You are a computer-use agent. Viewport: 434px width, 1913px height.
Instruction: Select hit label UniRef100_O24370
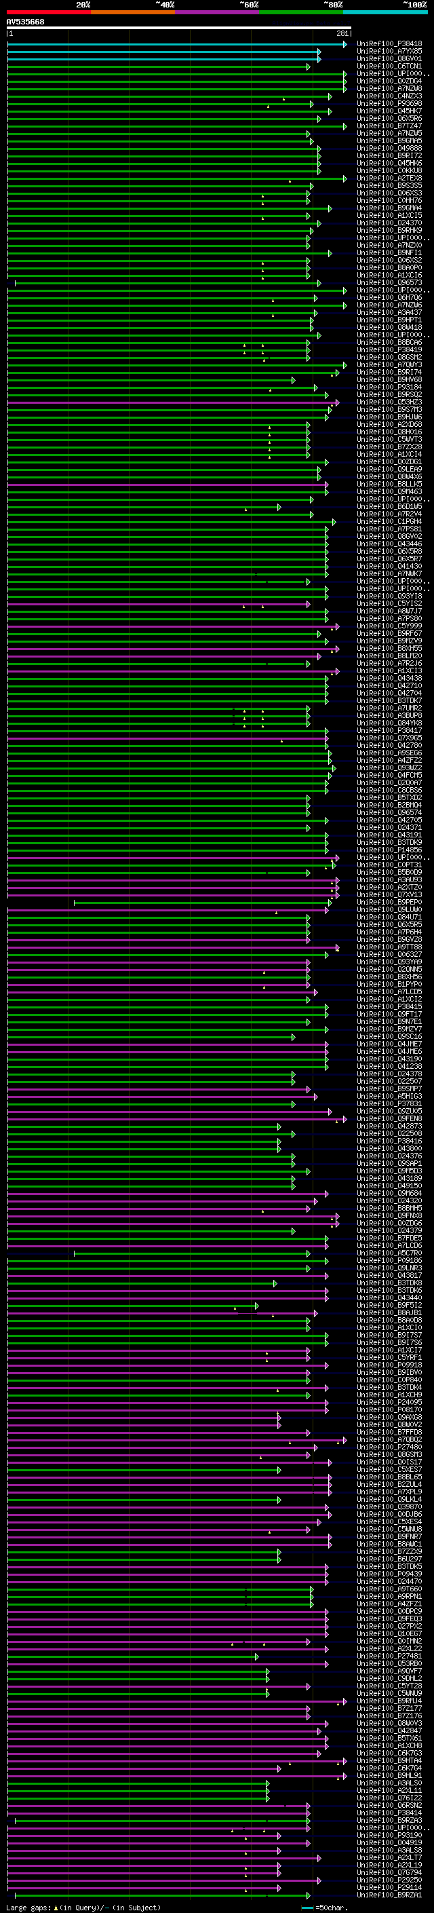coord(389,223)
